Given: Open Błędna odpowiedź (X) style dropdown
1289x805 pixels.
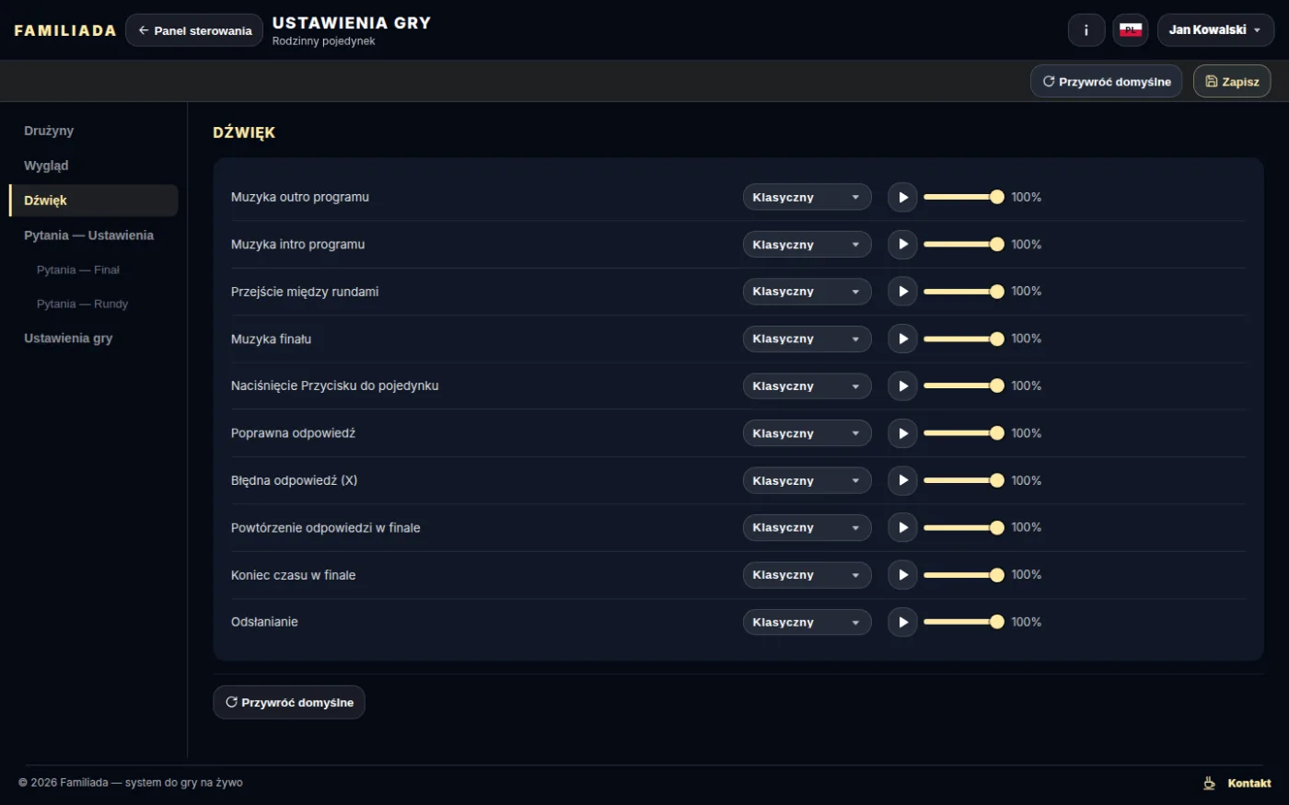Looking at the screenshot, I should 807,480.
